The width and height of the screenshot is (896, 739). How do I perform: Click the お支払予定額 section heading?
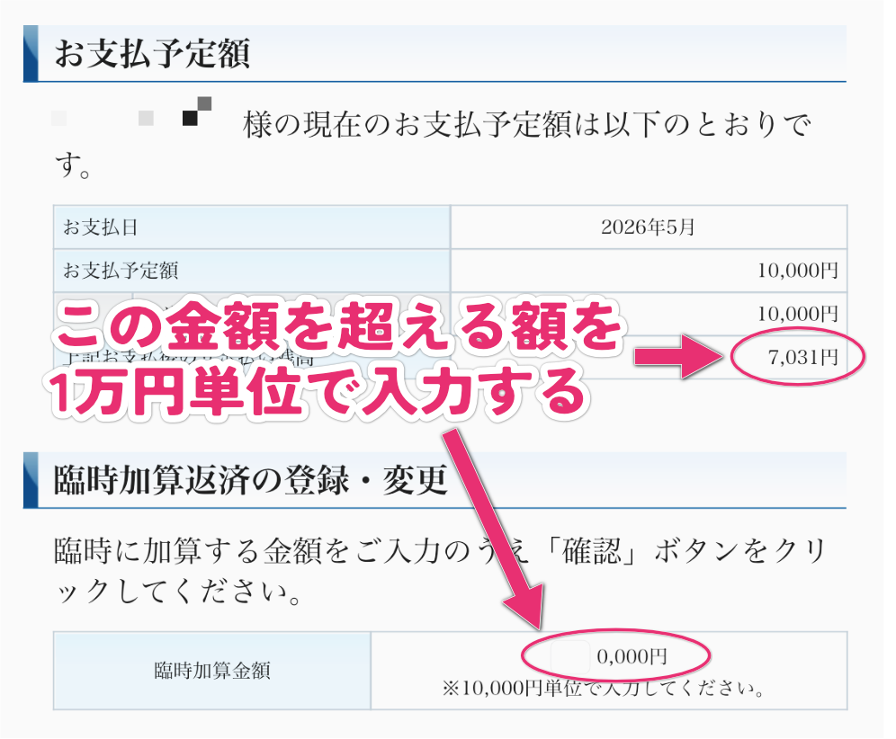click(x=151, y=54)
